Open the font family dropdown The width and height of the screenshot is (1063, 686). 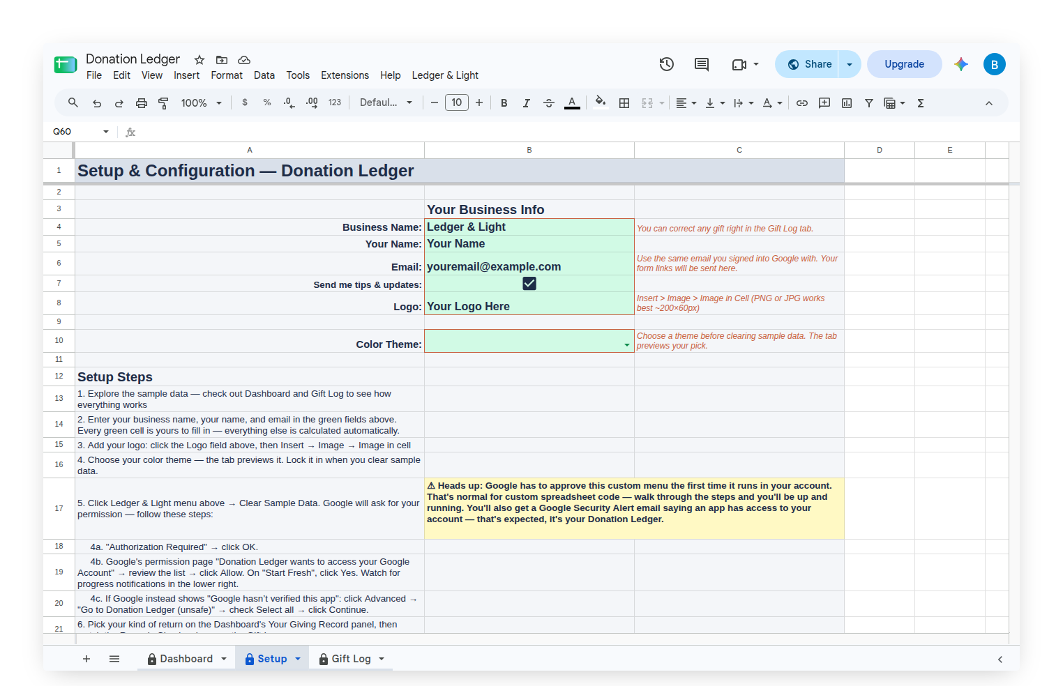pyautogui.click(x=386, y=103)
